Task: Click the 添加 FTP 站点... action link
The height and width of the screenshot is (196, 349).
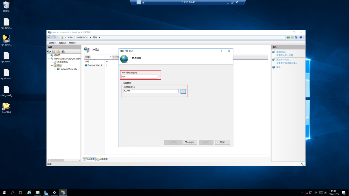Action: tap(284, 60)
